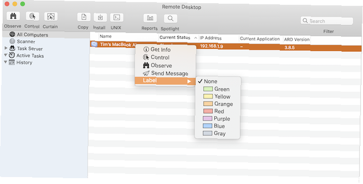Collapse the History disclosure triangle
Viewport: 363px width, 184px height.
[5, 62]
